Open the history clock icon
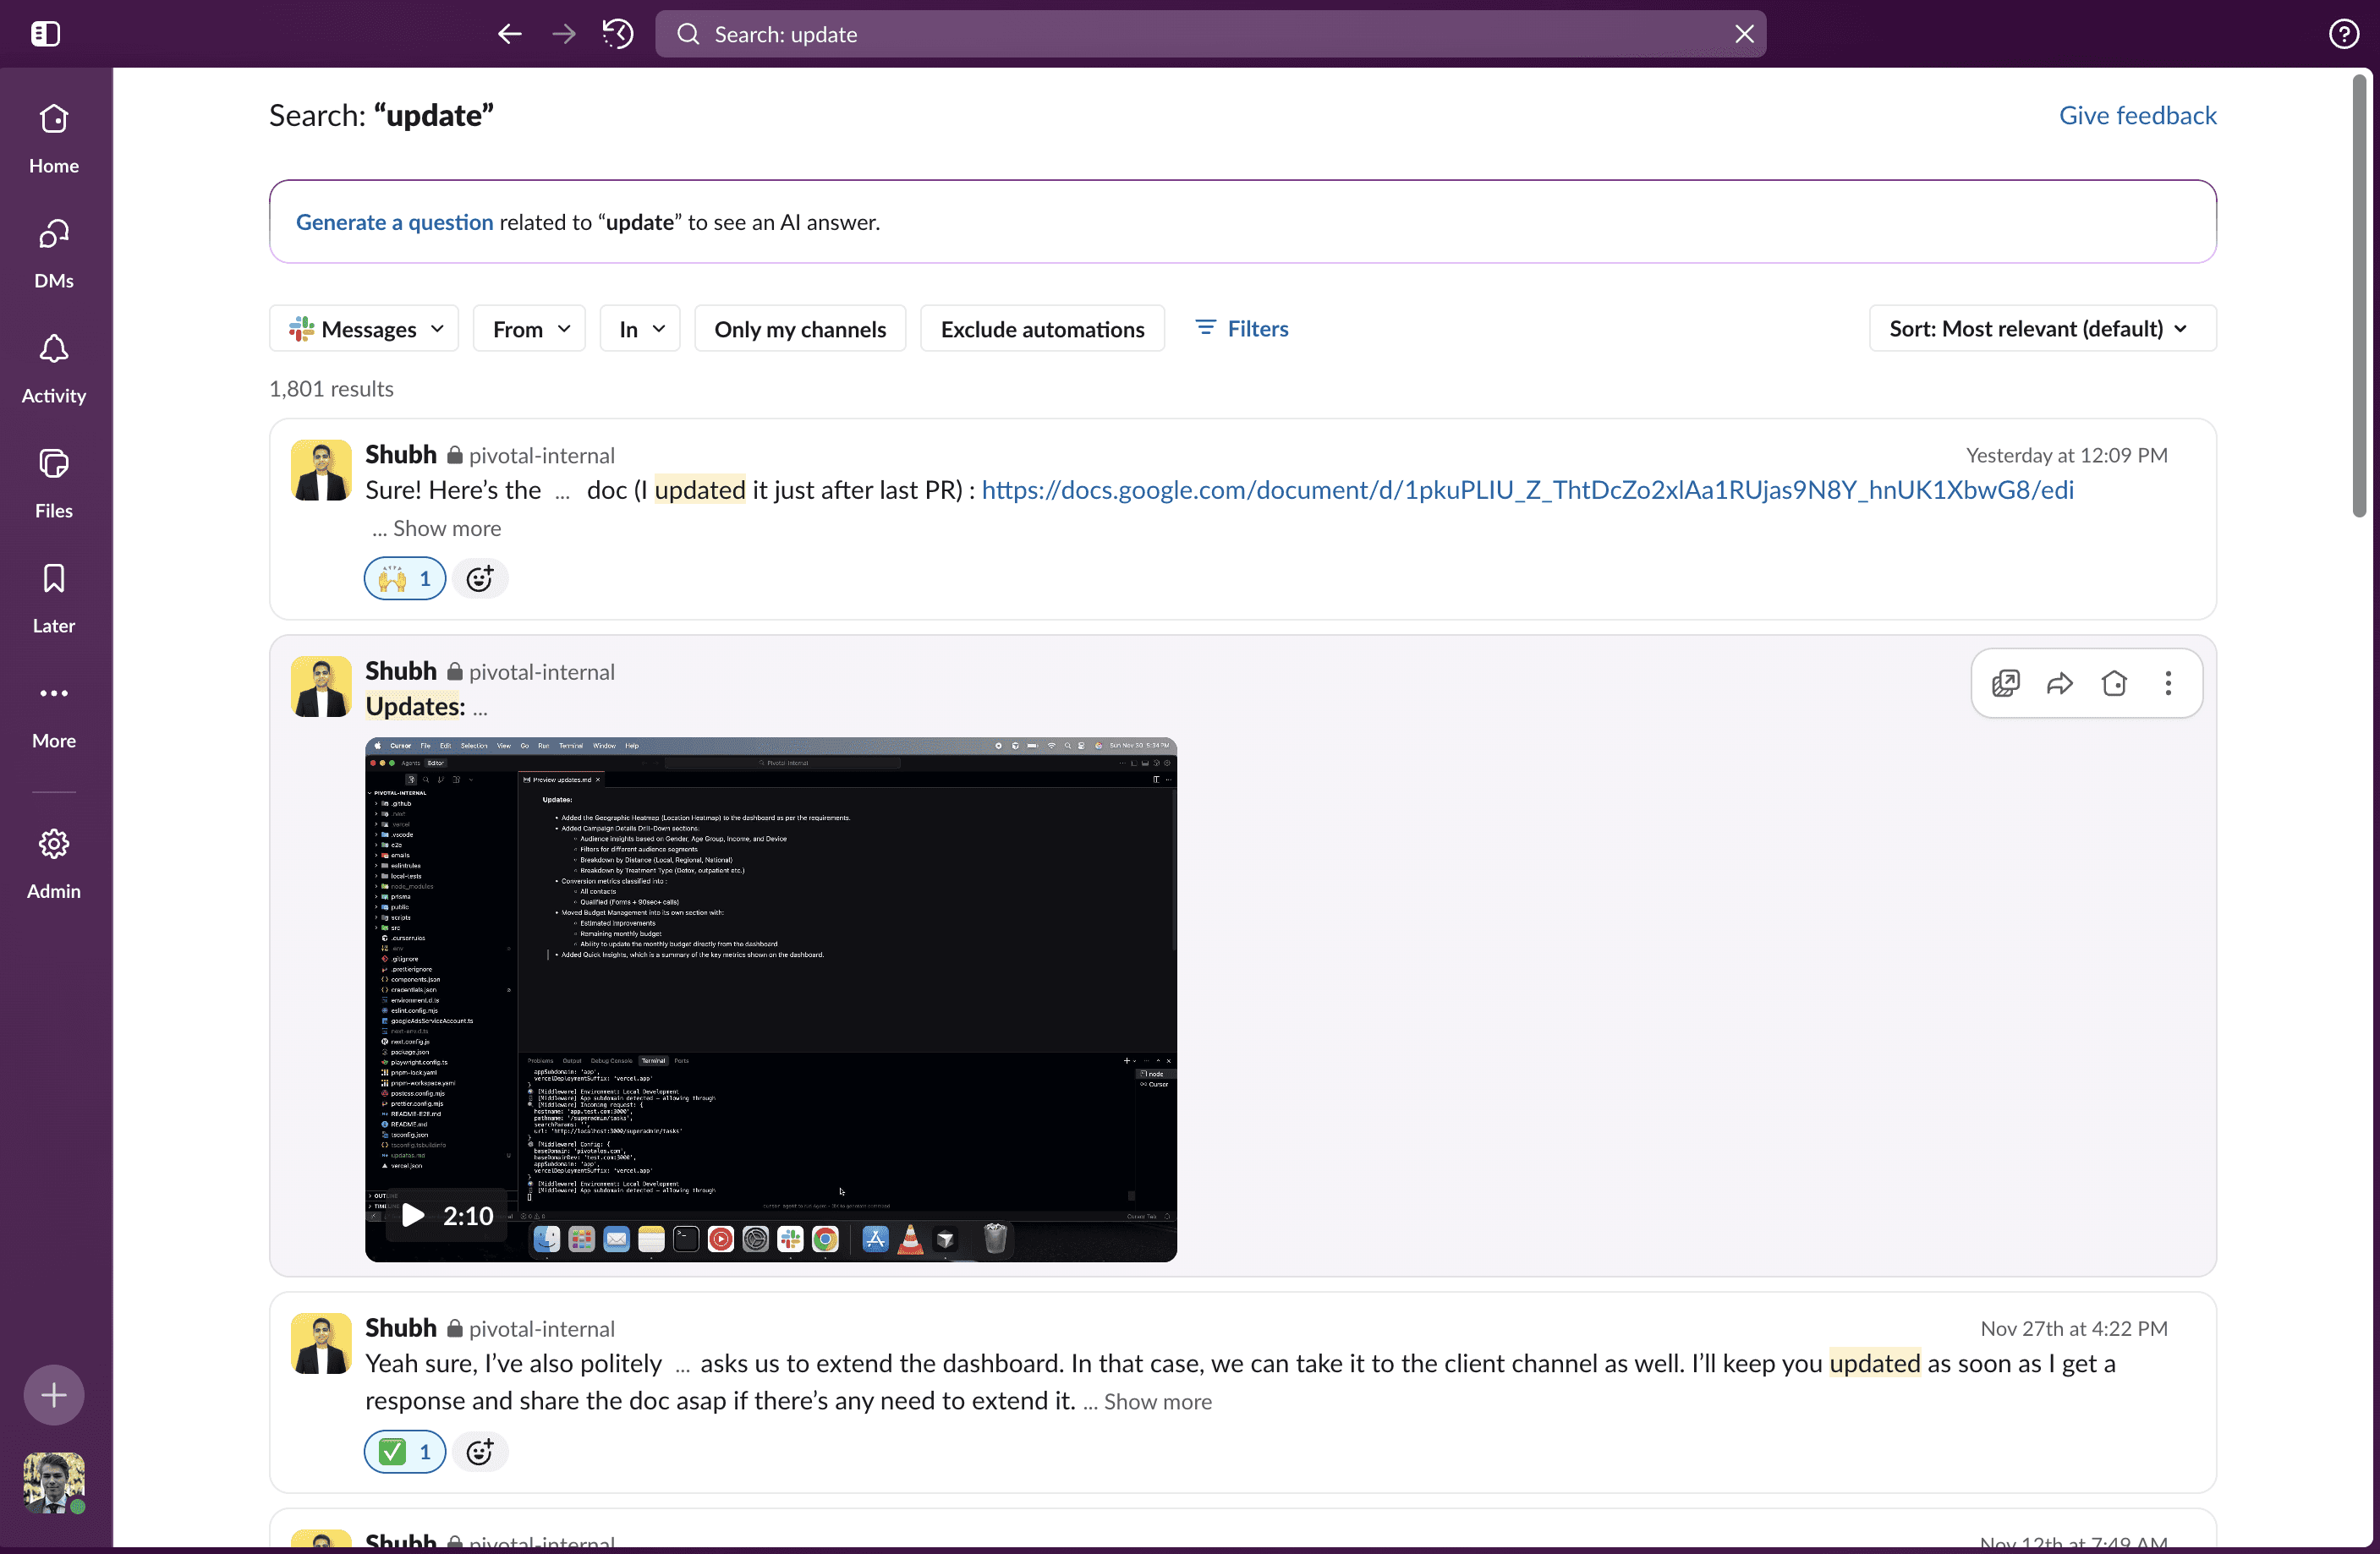Viewport: 2380px width, 1554px height. click(x=617, y=34)
